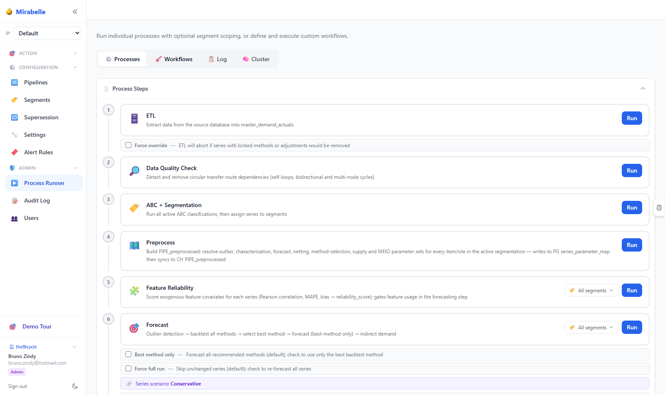Screen dimensions: 665x395
Task: Run the ETL process
Action: click(632, 118)
